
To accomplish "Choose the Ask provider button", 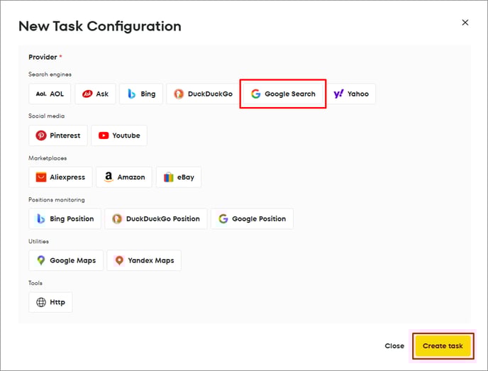I will [95, 94].
